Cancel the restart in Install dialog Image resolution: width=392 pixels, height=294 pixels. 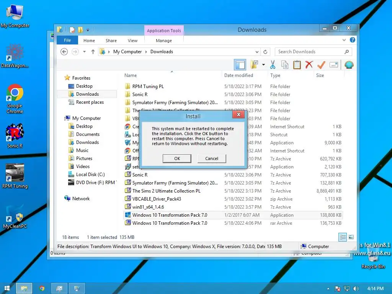pos(211,158)
